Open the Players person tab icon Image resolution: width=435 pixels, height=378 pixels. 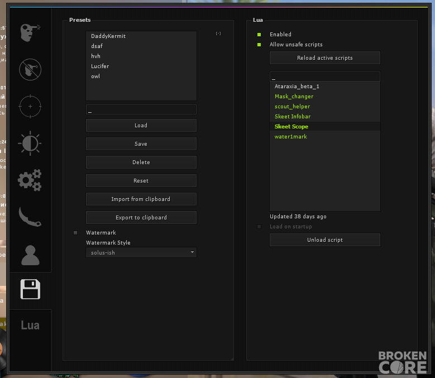point(30,255)
